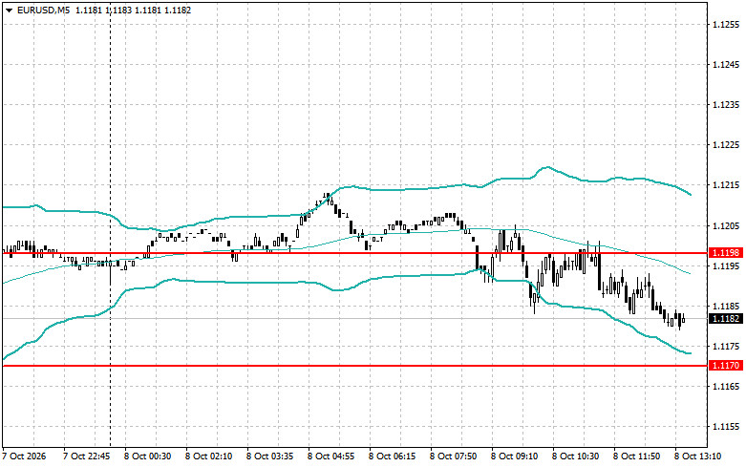Click the current price tag 1.1182
The height and width of the screenshot is (467, 746).
(x=725, y=319)
